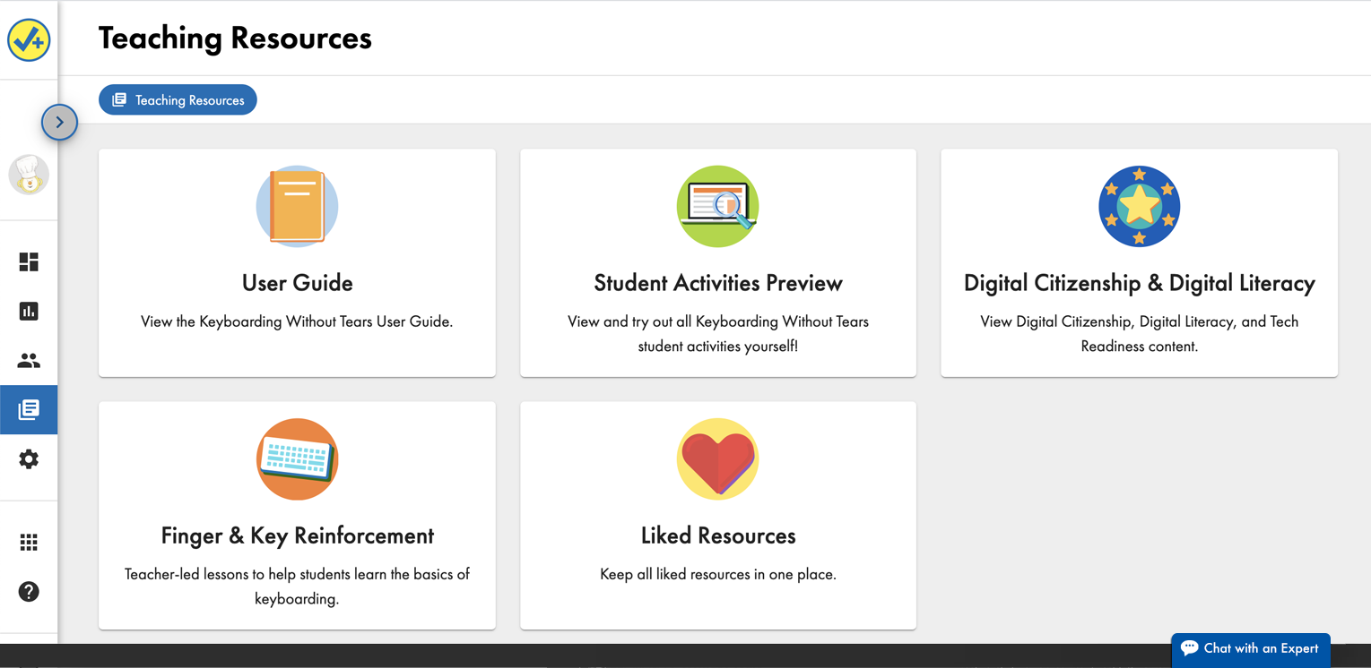Click the keyboard icon on Finger & Key Reinforcement
Image resolution: width=1371 pixels, height=668 pixels.
coord(297,459)
